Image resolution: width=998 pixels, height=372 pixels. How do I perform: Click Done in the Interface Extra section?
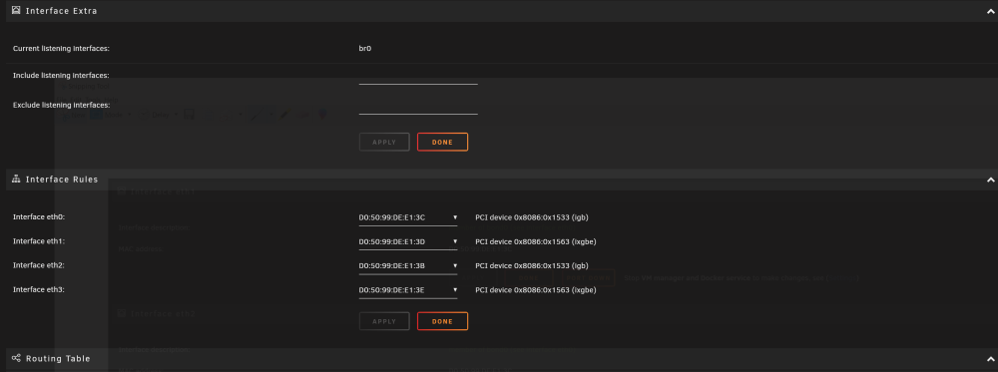[442, 142]
